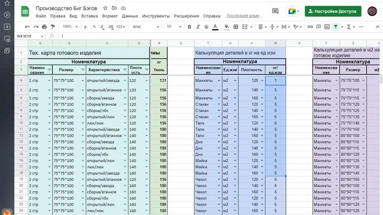Click the Настройки Доступа share button
Image resolution: width=383 pixels, height=215 pixels.
(333, 11)
